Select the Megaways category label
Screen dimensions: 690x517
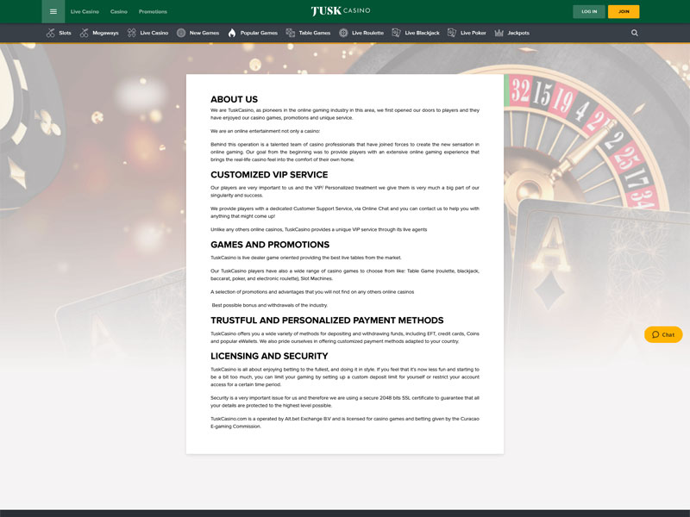[105, 33]
